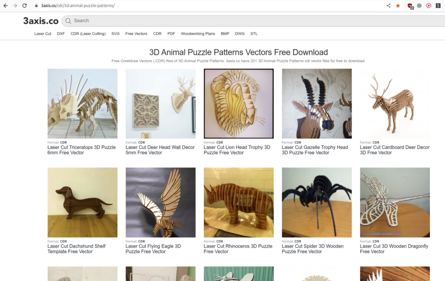Viewport: 445px width, 281px height.
Task: Share this page via share icon
Action: point(388,6)
